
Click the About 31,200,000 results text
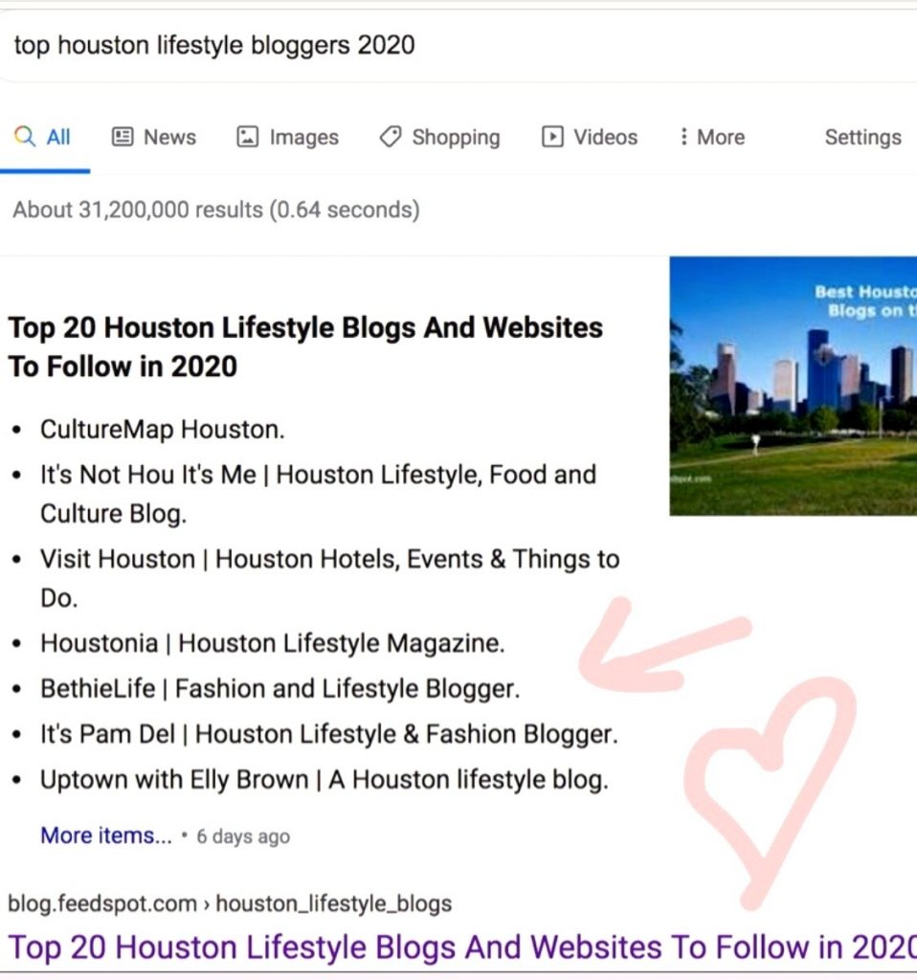(x=216, y=210)
